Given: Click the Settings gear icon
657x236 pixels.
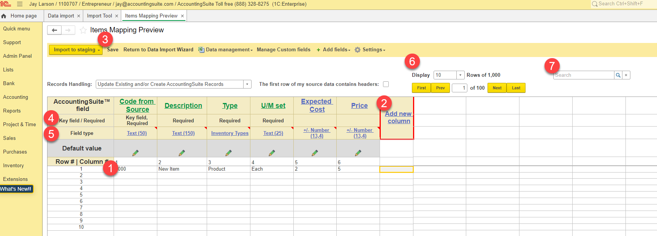Looking at the screenshot, I should click(x=358, y=50).
